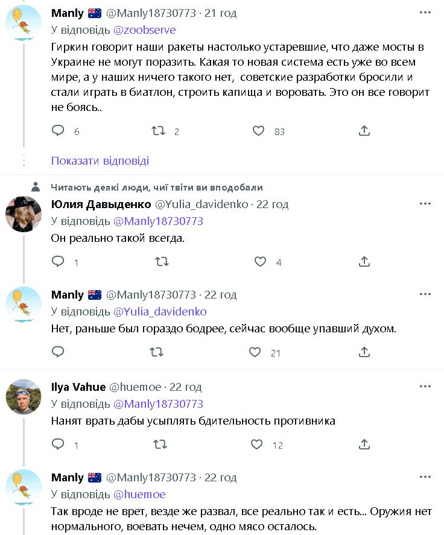Screen dimensions: 444x535
Task: Open the @huemoe mention link
Action: click(139, 495)
